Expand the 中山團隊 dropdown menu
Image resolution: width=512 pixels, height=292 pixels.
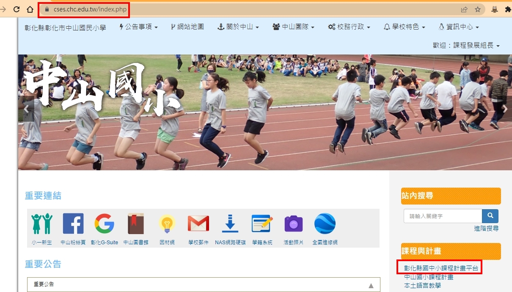(x=293, y=27)
